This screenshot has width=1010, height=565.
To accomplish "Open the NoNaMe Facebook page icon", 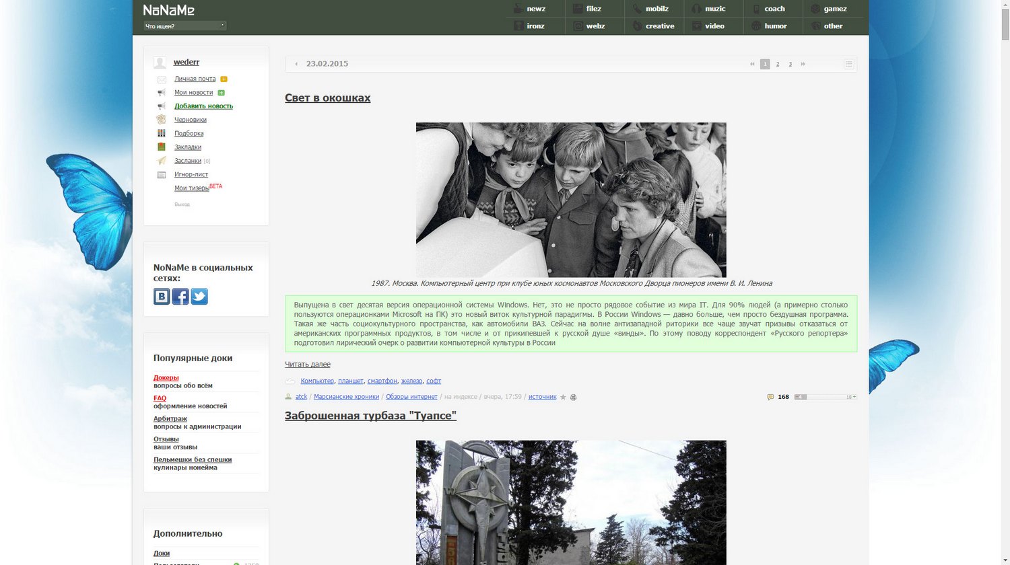I will tap(180, 297).
